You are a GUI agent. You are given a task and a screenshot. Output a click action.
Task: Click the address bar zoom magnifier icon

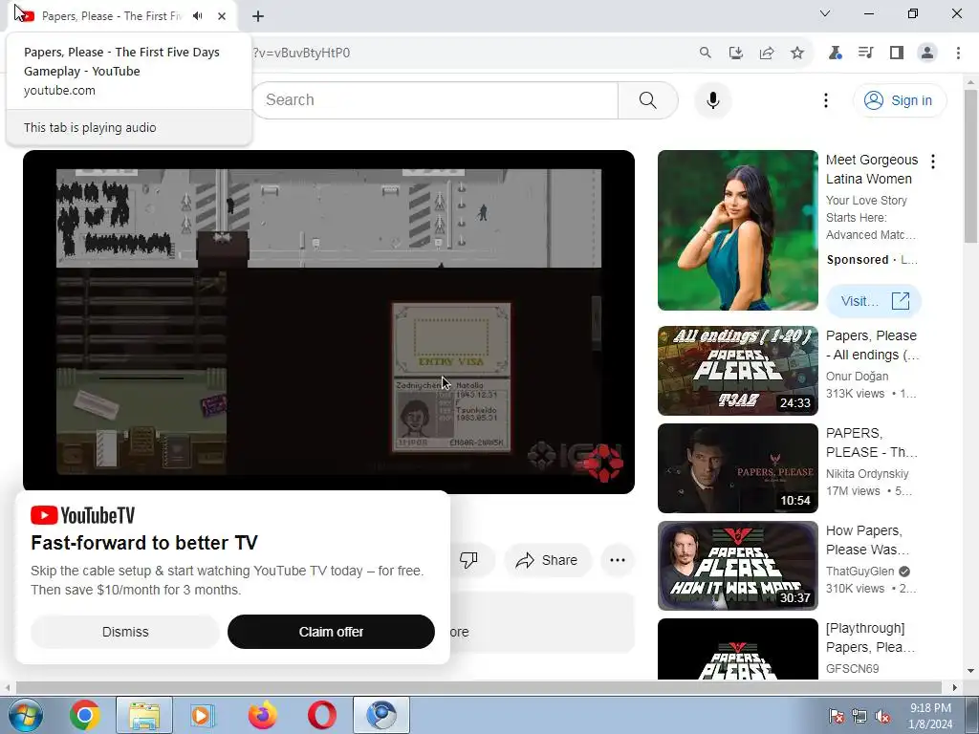click(705, 54)
